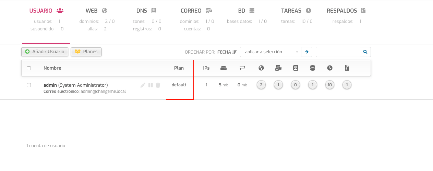Viewport: 433px width, 171px height.
Task: Click the search magnifier icon
Action: point(365,52)
